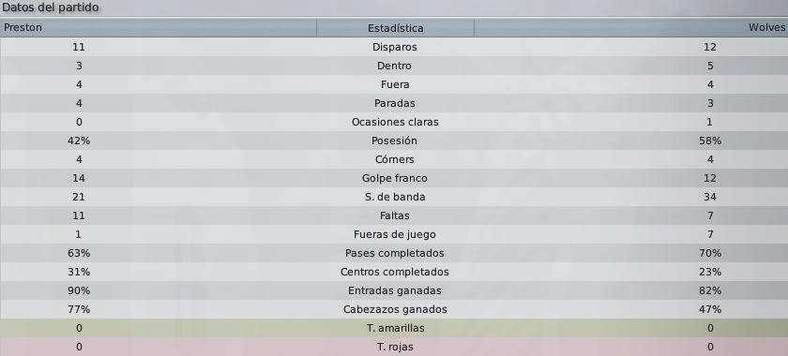Select the Dentro statistic row
Screen dimensions: 788x356
(x=394, y=66)
